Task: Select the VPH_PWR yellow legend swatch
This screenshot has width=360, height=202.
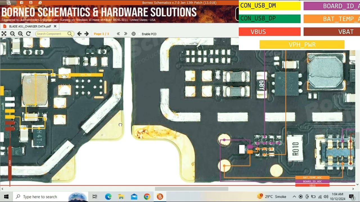Action: (x=302, y=45)
